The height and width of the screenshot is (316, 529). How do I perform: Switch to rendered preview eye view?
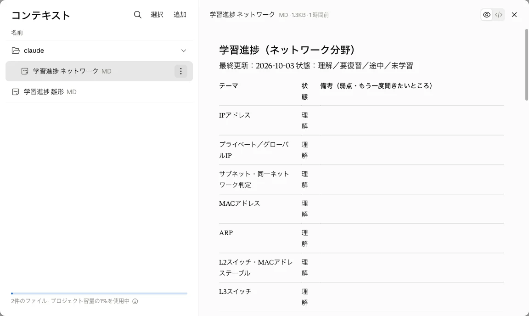click(486, 15)
